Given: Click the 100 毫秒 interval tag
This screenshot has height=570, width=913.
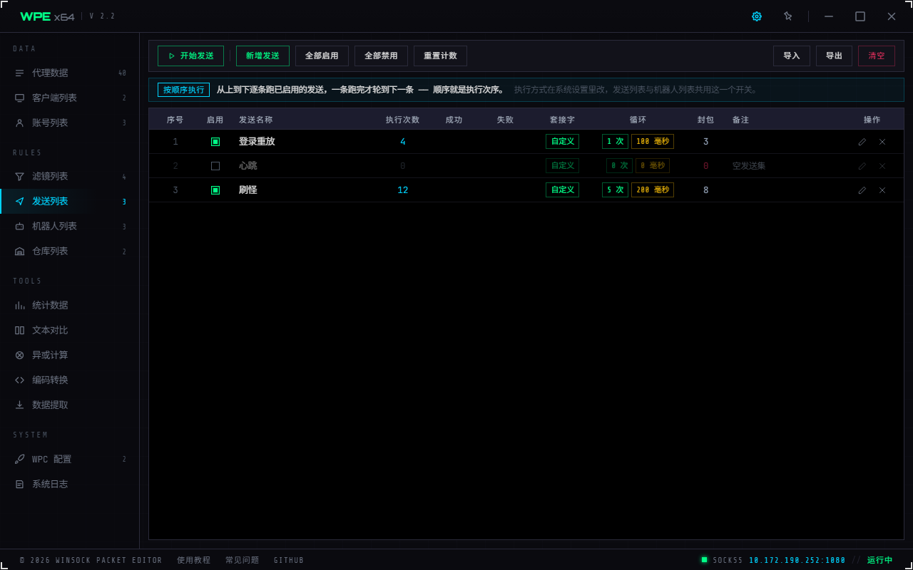Looking at the screenshot, I should [x=653, y=142].
